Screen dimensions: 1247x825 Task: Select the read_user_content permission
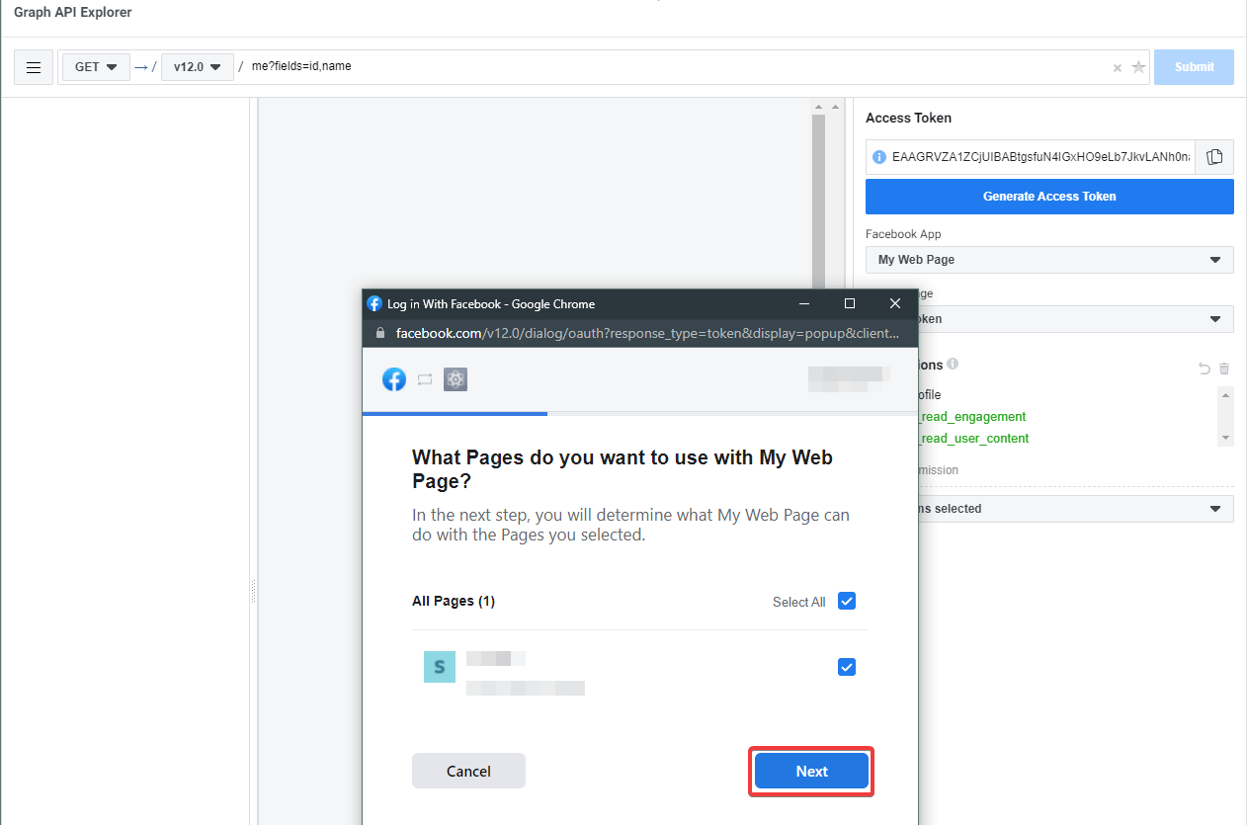(973, 439)
